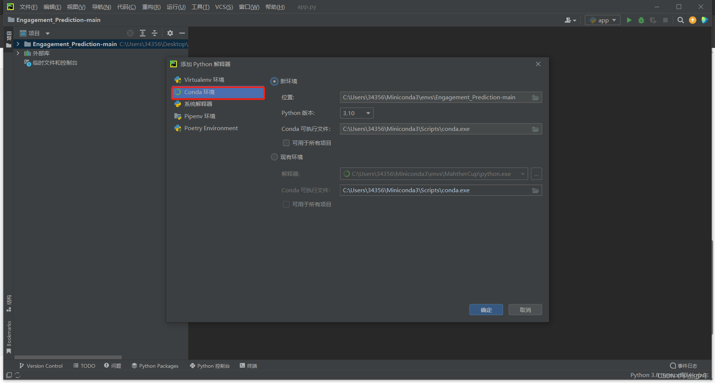The image size is (715, 383).
Task: Open the Run menu
Action: click(x=176, y=7)
